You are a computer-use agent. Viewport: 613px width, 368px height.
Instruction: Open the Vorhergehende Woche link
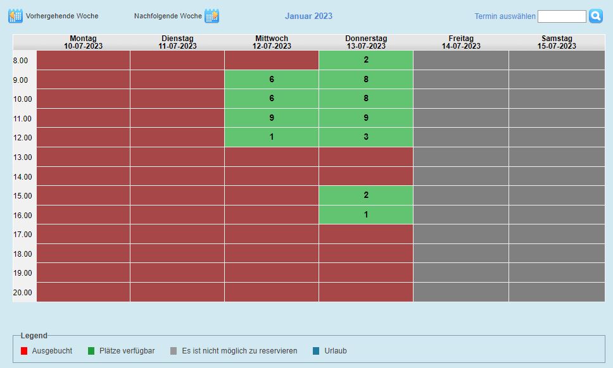(x=62, y=16)
